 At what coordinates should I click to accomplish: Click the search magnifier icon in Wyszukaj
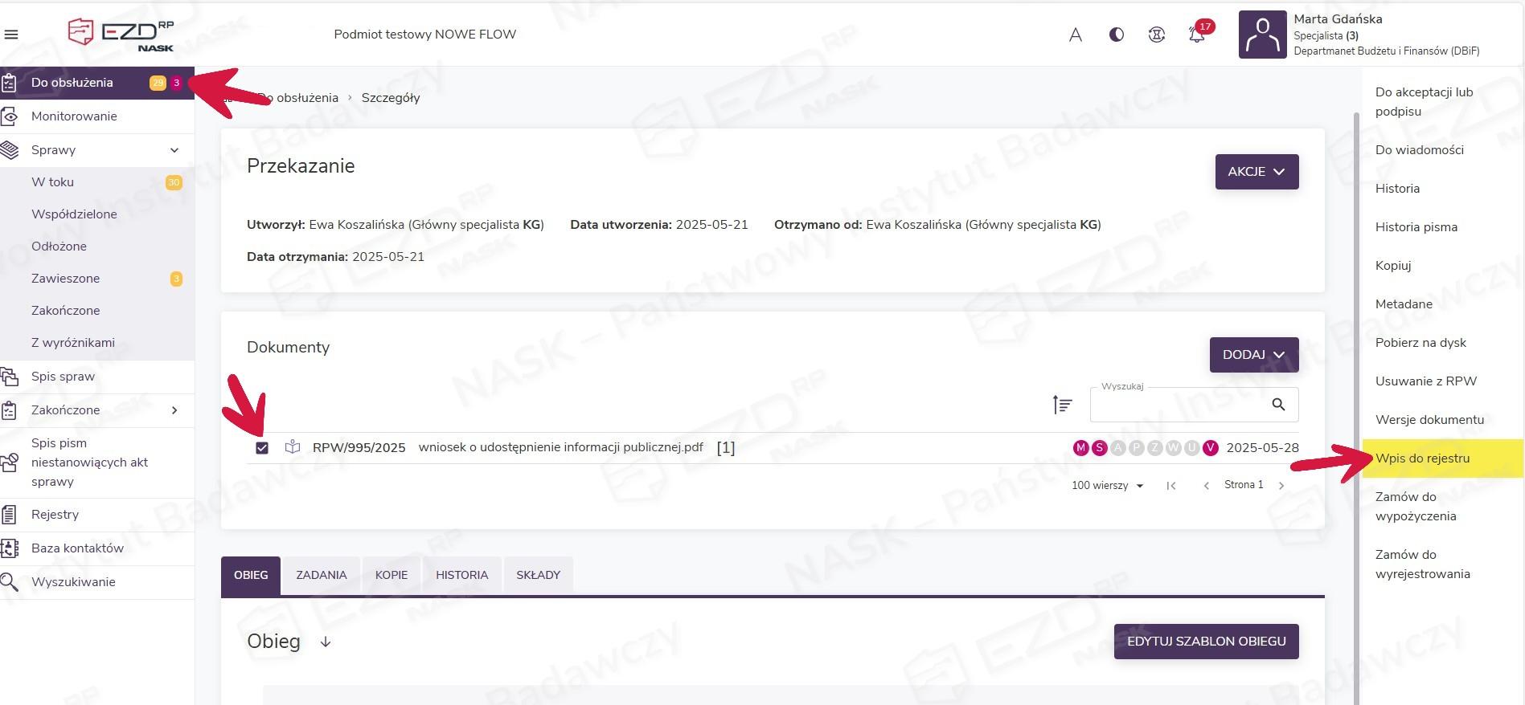[x=1278, y=405]
